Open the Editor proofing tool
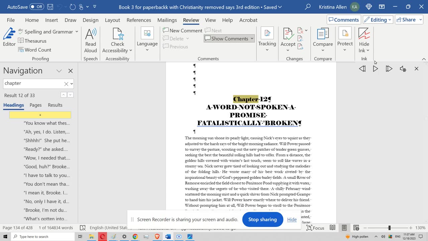This screenshot has width=428, height=241. [x=9, y=37]
